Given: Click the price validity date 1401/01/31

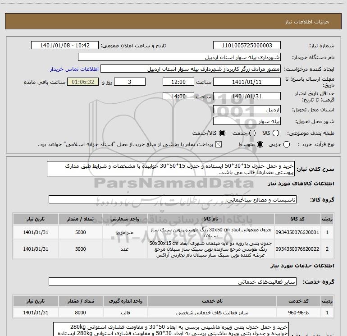Looking at the screenshot, I should pyautogui.click(x=247, y=96).
